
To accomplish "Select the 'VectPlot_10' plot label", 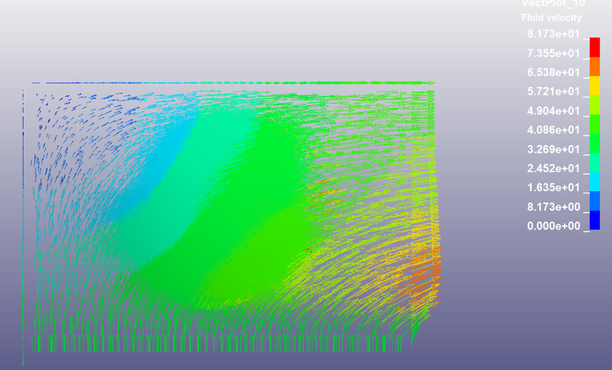I will coord(553,3).
